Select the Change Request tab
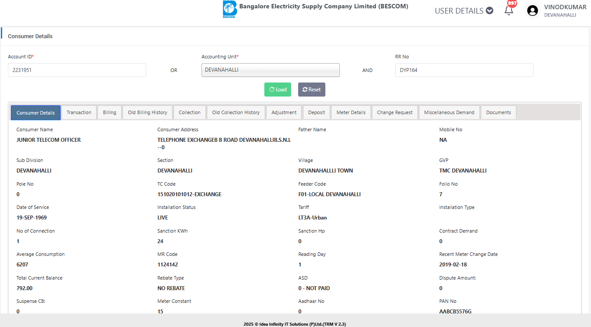 [395, 112]
